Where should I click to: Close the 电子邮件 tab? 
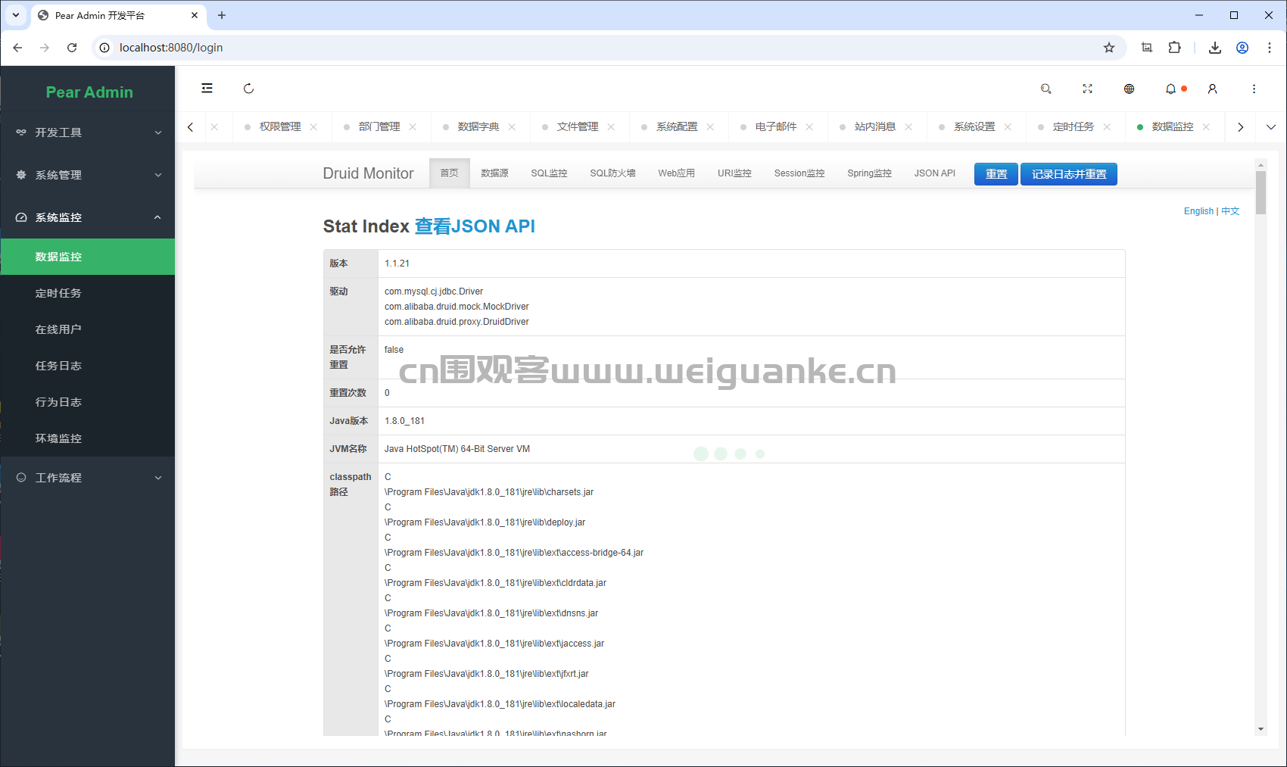tap(809, 127)
